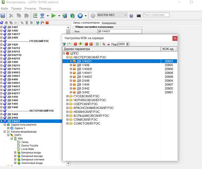Image resolution: width=202 pixels, height=169 pixels.
Task: Select Device Trouble tree item
Action: tap(30, 146)
